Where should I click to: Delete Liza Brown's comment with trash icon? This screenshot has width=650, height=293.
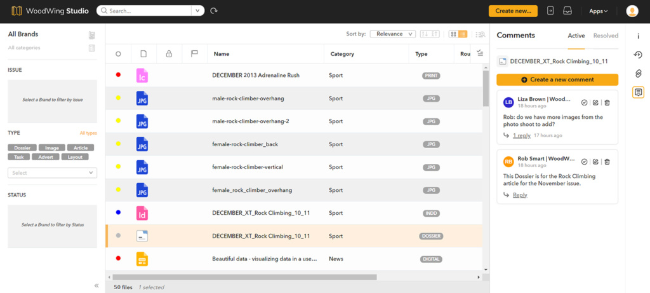click(x=607, y=102)
